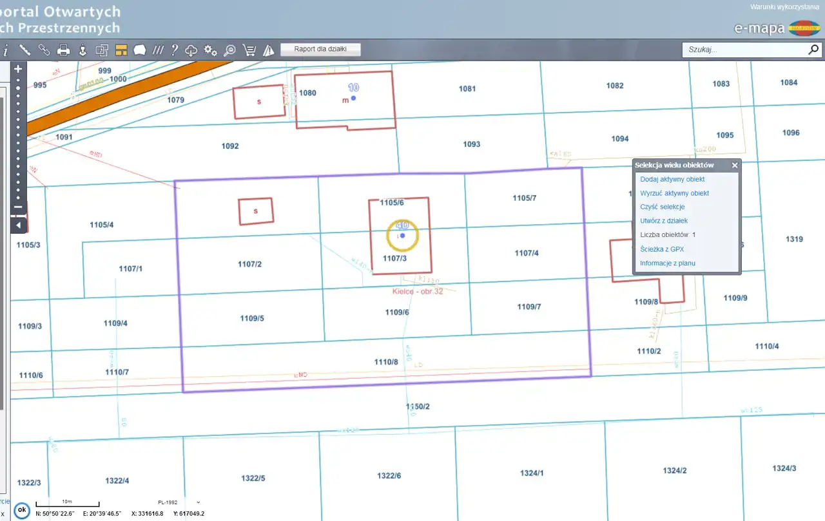
Task: Click the warning triangle icon
Action: 268,50
